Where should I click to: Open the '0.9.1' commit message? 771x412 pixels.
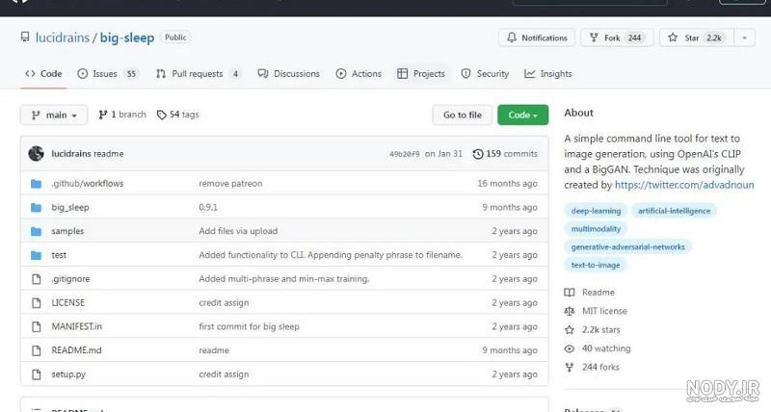click(208, 207)
